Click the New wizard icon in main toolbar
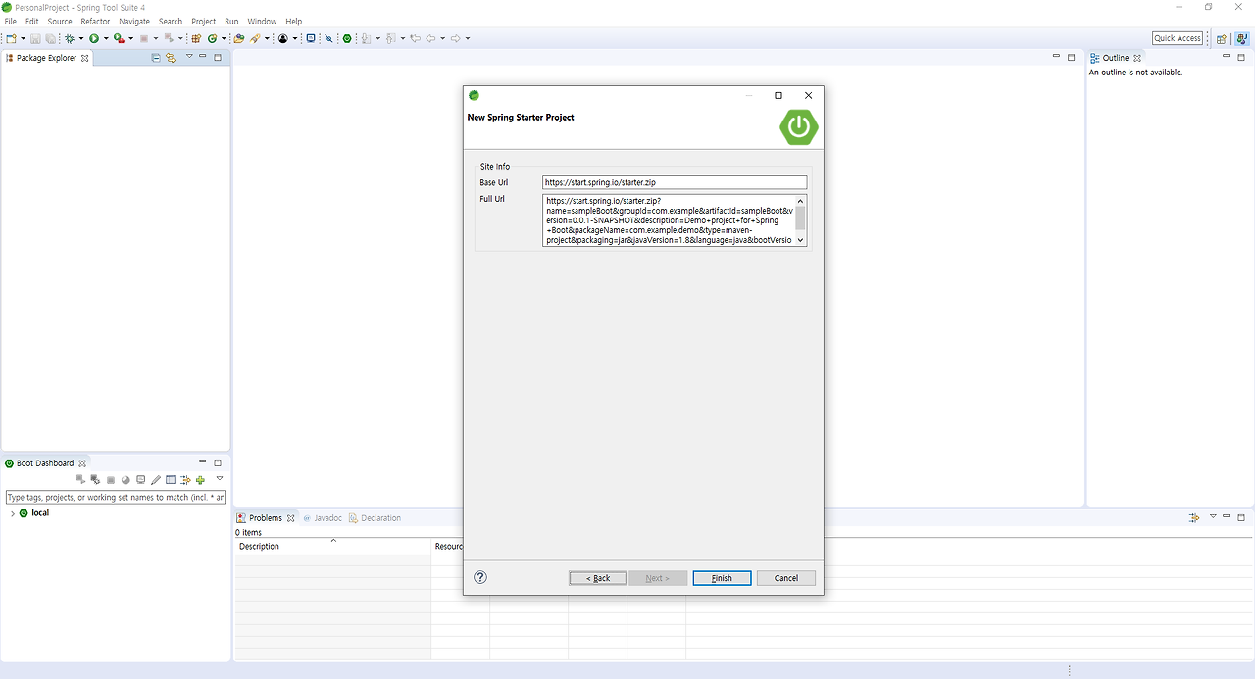This screenshot has height=679, width=1255. point(11,38)
